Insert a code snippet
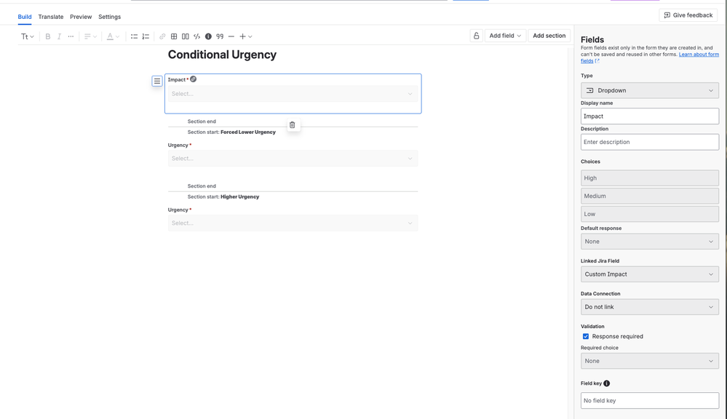The height and width of the screenshot is (419, 727). [x=196, y=36]
